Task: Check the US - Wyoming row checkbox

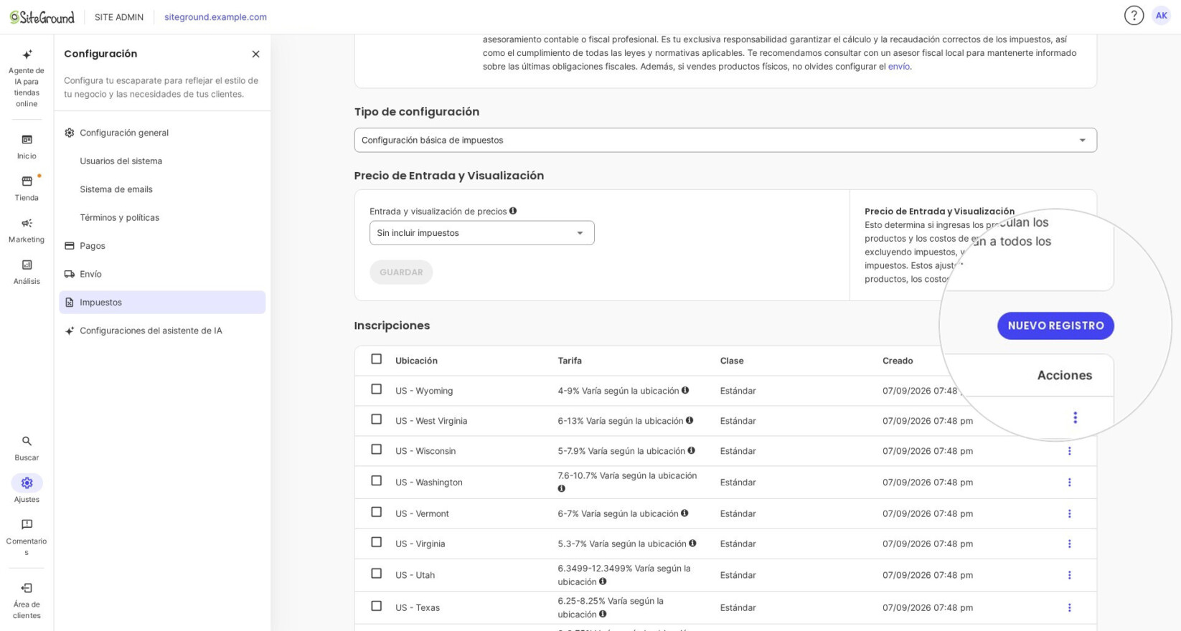Action: [x=376, y=389]
